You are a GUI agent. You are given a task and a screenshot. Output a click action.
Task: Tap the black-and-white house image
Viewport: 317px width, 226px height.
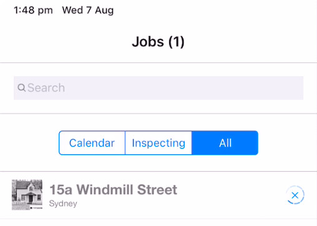tap(27, 195)
